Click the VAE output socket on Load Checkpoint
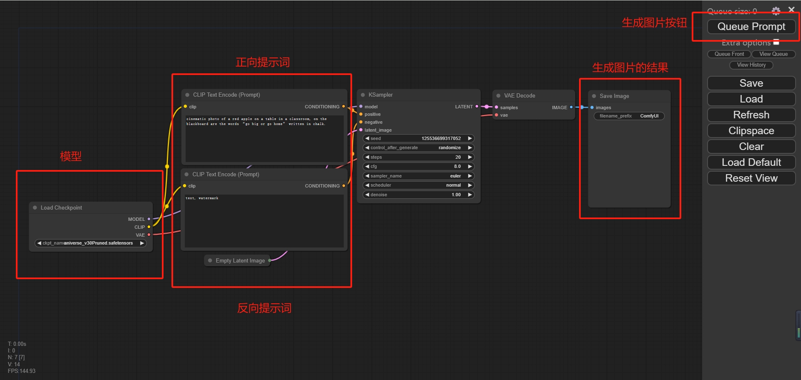The width and height of the screenshot is (801, 380). click(x=149, y=235)
